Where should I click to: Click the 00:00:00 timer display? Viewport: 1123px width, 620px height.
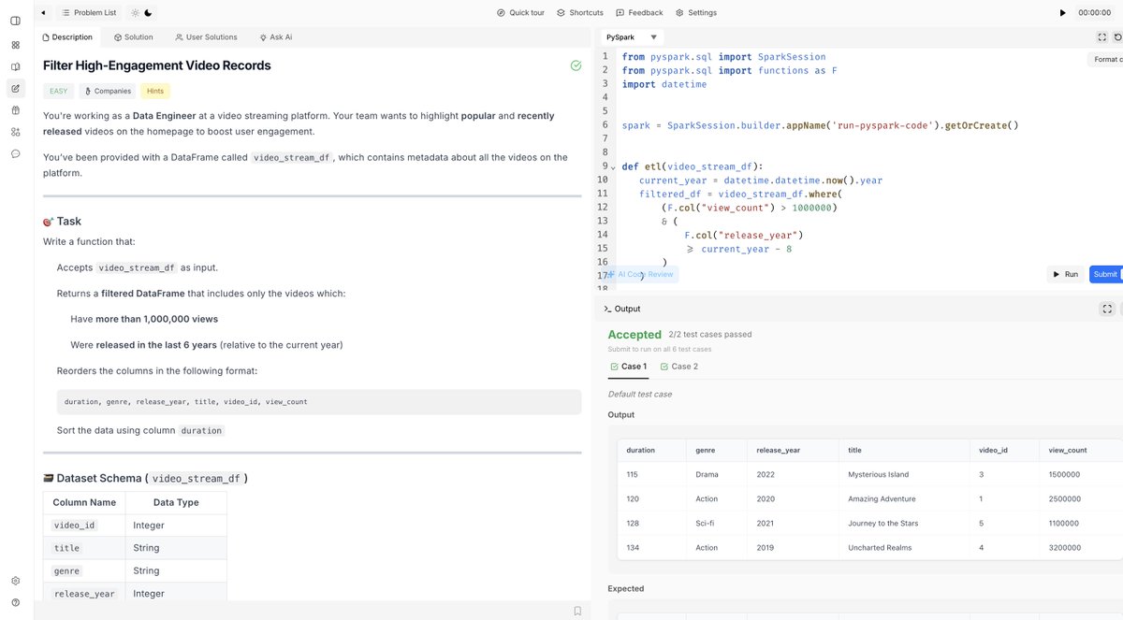(1094, 13)
